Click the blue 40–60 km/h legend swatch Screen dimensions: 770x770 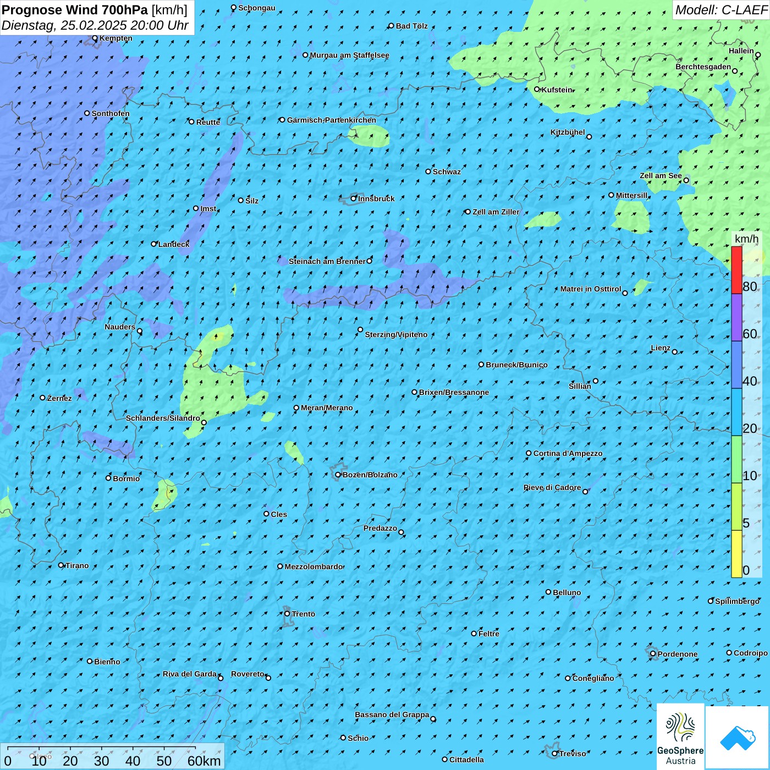736,365
